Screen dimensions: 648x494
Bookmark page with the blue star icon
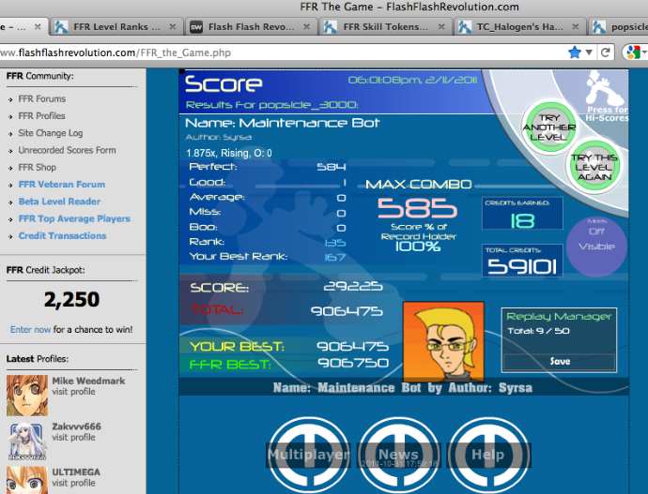pyautogui.click(x=575, y=52)
